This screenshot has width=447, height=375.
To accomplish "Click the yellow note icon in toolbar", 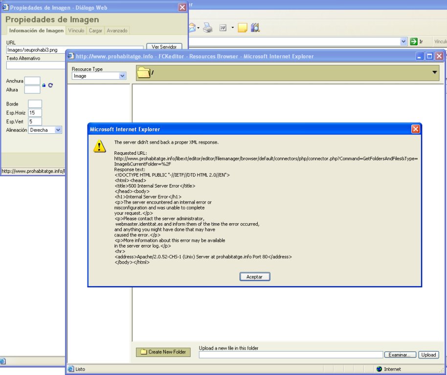I will (242, 28).
